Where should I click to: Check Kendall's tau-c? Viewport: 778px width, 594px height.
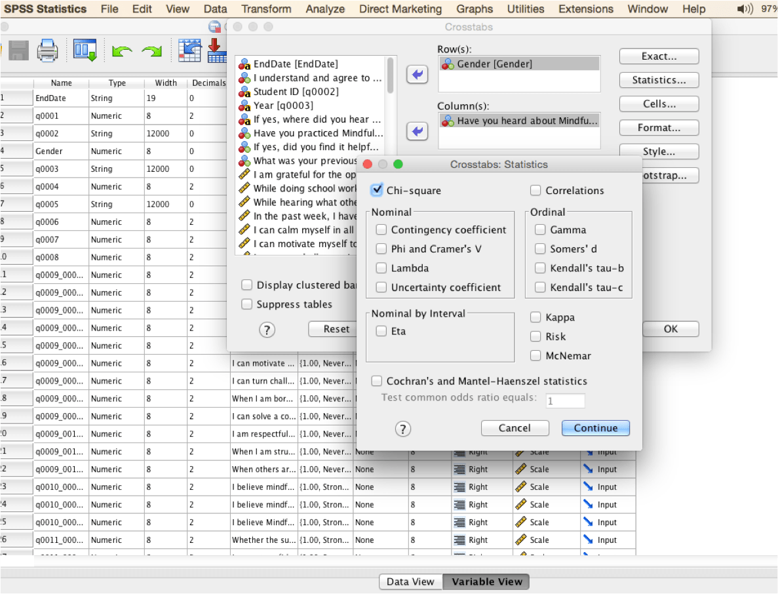(540, 287)
